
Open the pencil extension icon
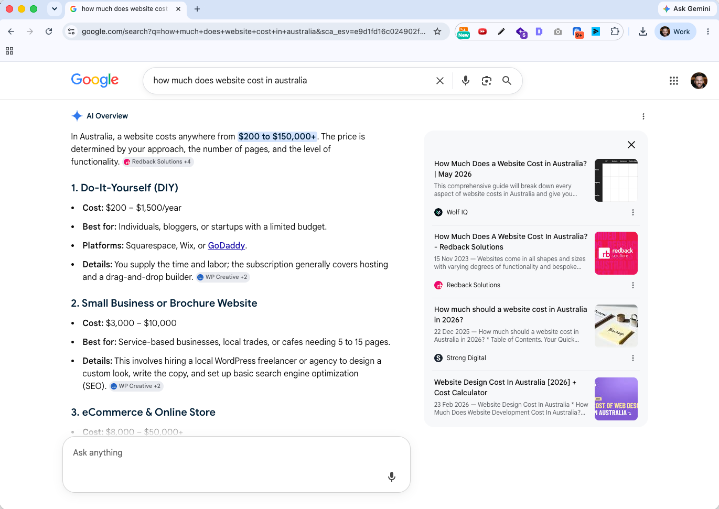click(501, 31)
